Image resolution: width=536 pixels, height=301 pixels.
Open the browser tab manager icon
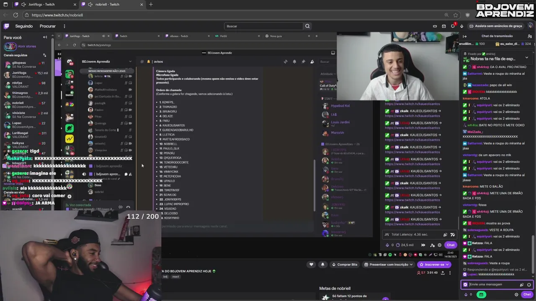click(5, 5)
